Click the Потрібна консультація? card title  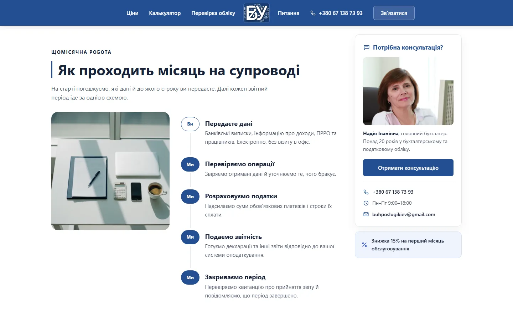(408, 47)
